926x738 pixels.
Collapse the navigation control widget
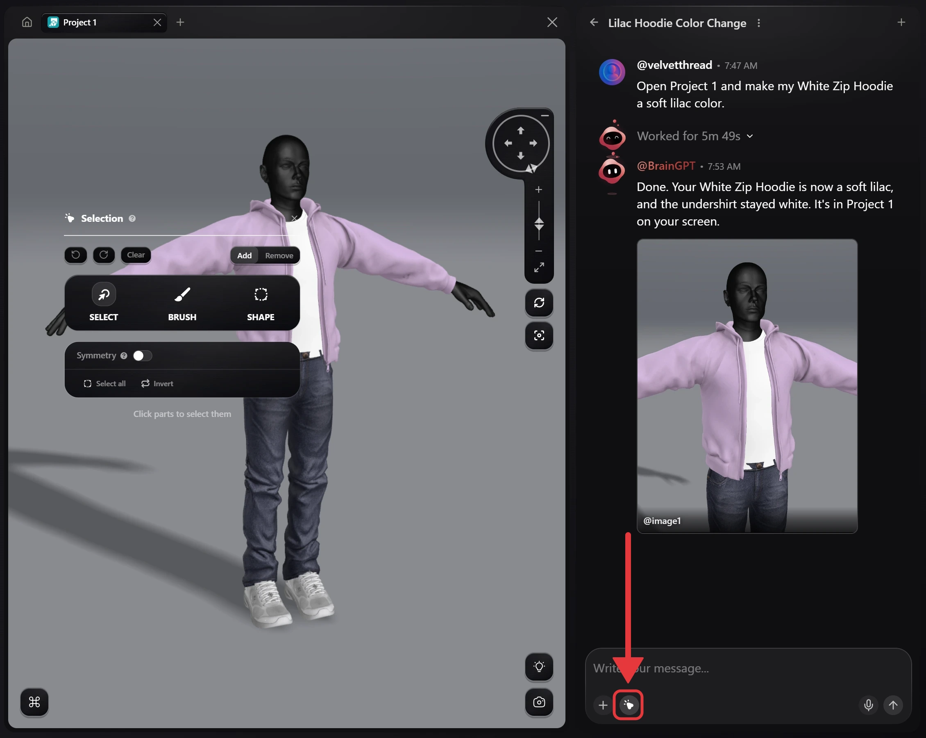coord(545,116)
